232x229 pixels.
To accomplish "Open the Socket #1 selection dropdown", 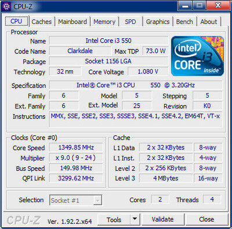I will coord(75,201).
